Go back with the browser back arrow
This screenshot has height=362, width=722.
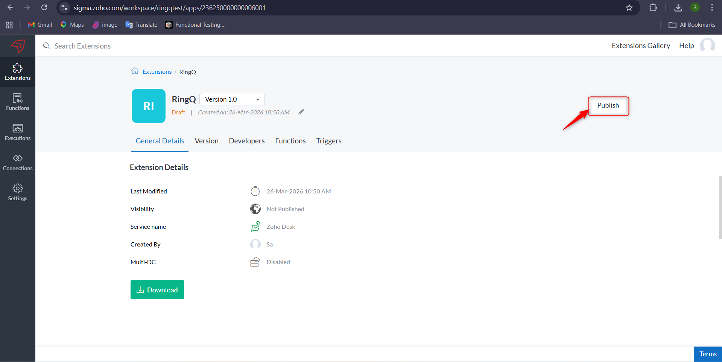(11, 8)
